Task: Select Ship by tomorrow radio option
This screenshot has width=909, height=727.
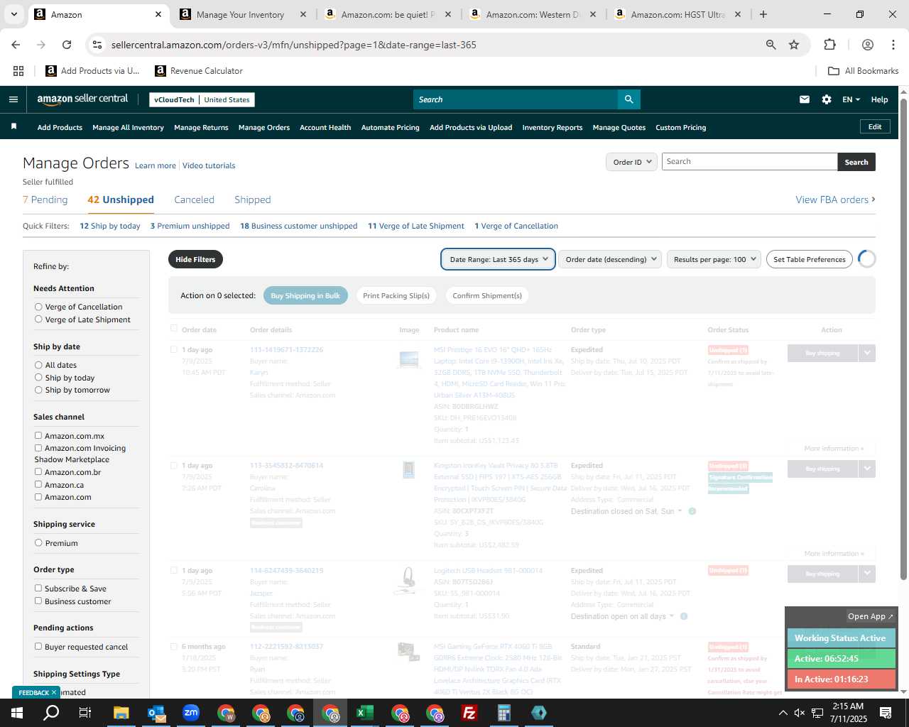Action: (x=38, y=390)
